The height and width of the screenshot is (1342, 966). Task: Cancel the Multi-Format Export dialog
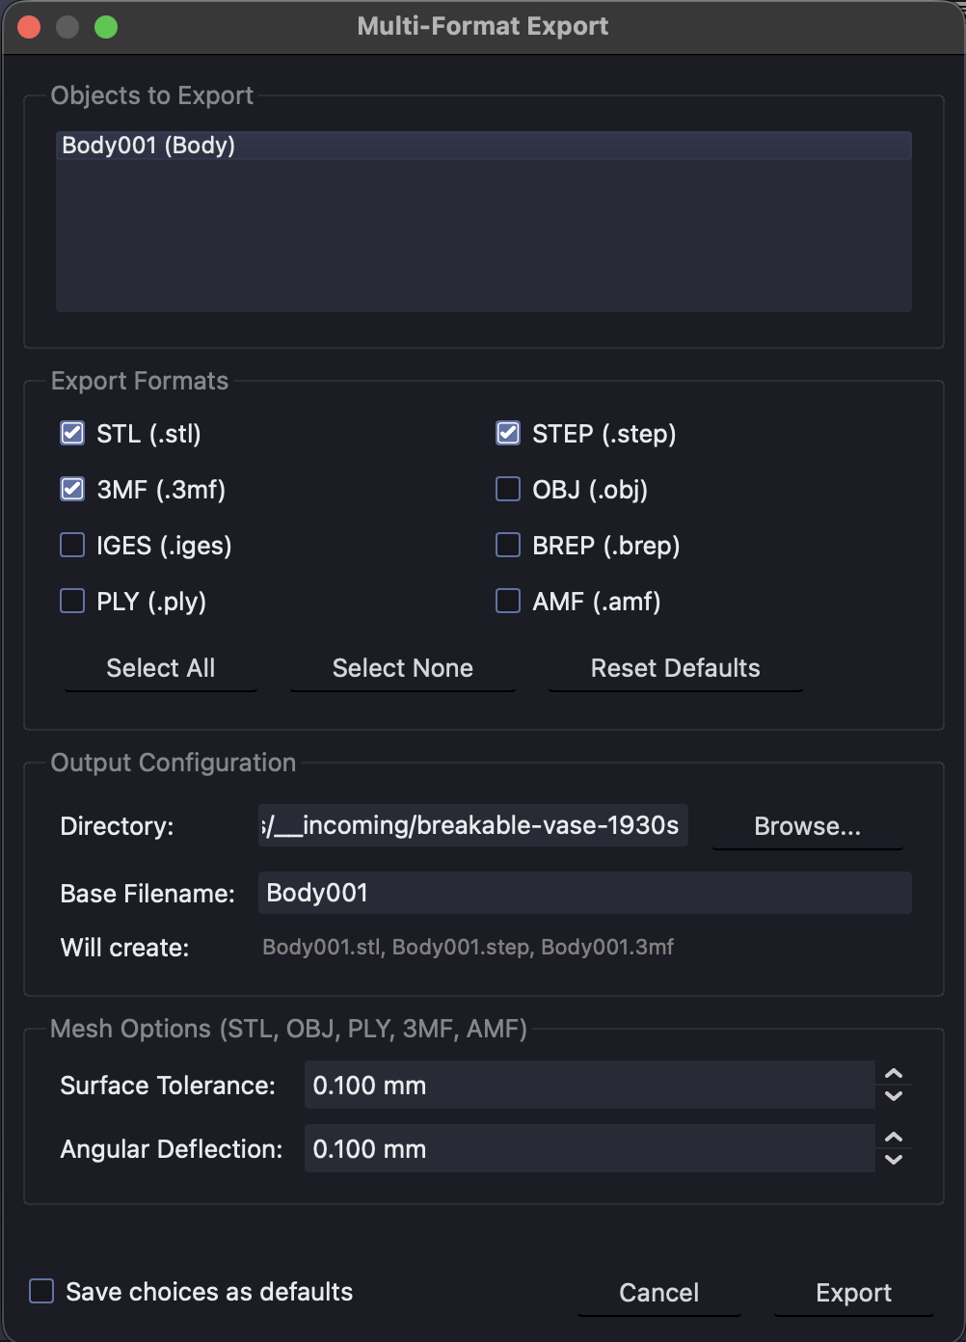[x=658, y=1293]
